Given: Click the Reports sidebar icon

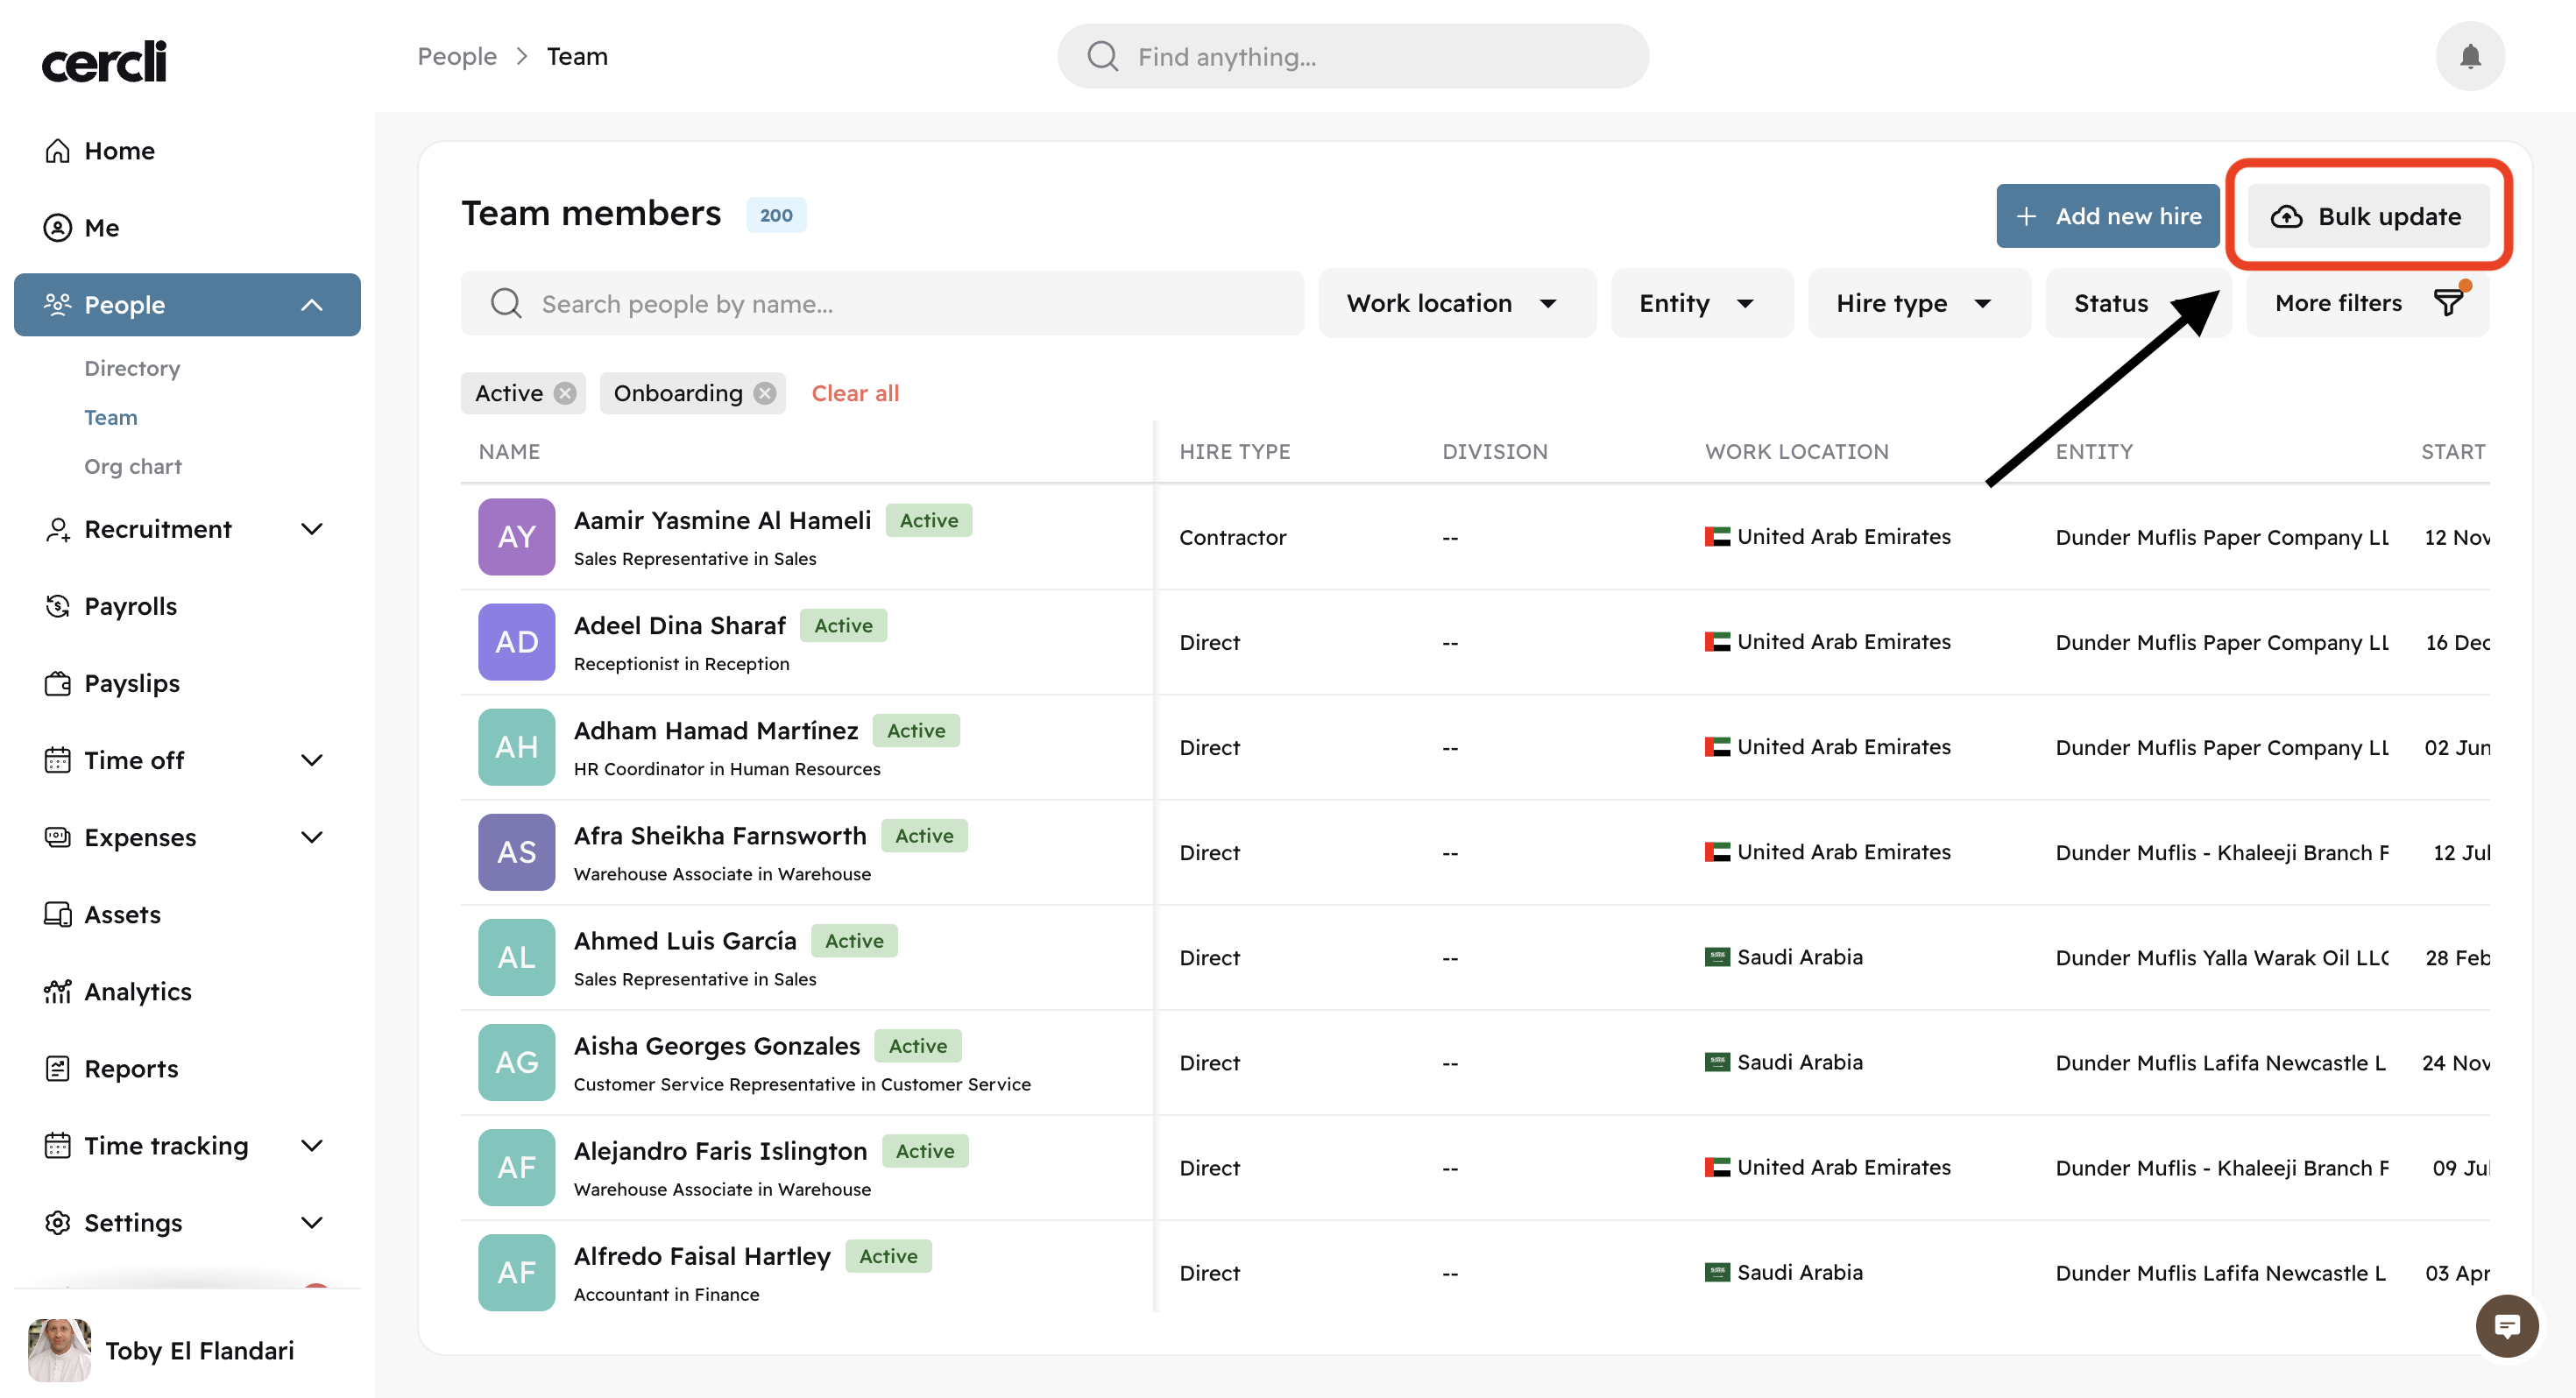Looking at the screenshot, I should pos(58,1068).
